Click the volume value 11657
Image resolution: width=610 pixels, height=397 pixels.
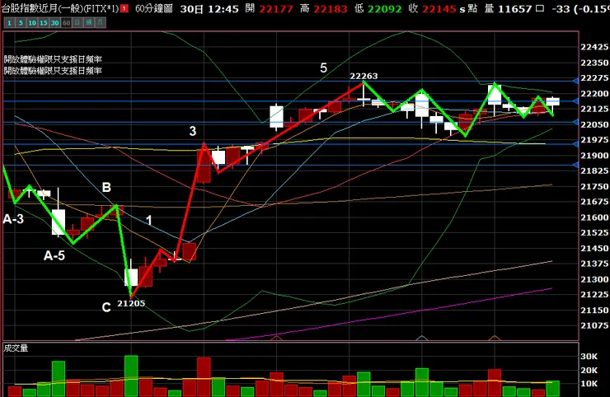coord(514,8)
